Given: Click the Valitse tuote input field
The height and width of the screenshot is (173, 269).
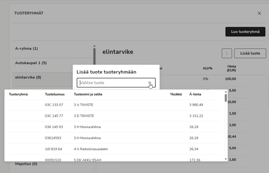Looking at the screenshot, I should 112,83.
